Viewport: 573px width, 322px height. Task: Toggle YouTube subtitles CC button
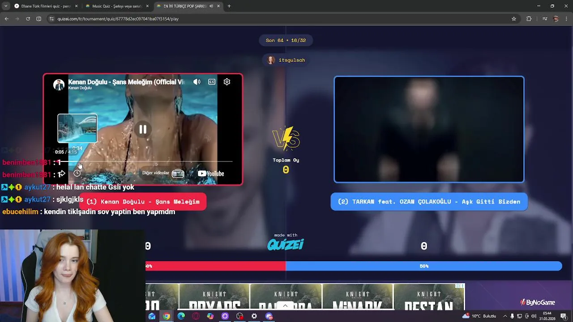click(x=212, y=82)
